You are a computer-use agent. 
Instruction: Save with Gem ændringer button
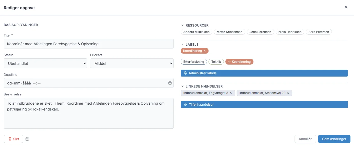point(334,139)
